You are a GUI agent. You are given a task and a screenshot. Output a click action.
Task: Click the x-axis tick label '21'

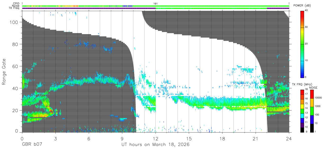256,139
